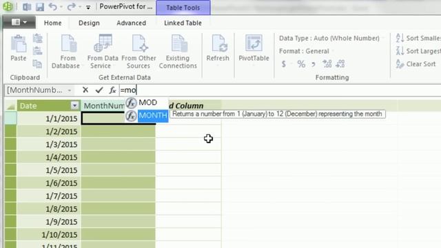Switch to Excel workbook icon

pos(27,7)
